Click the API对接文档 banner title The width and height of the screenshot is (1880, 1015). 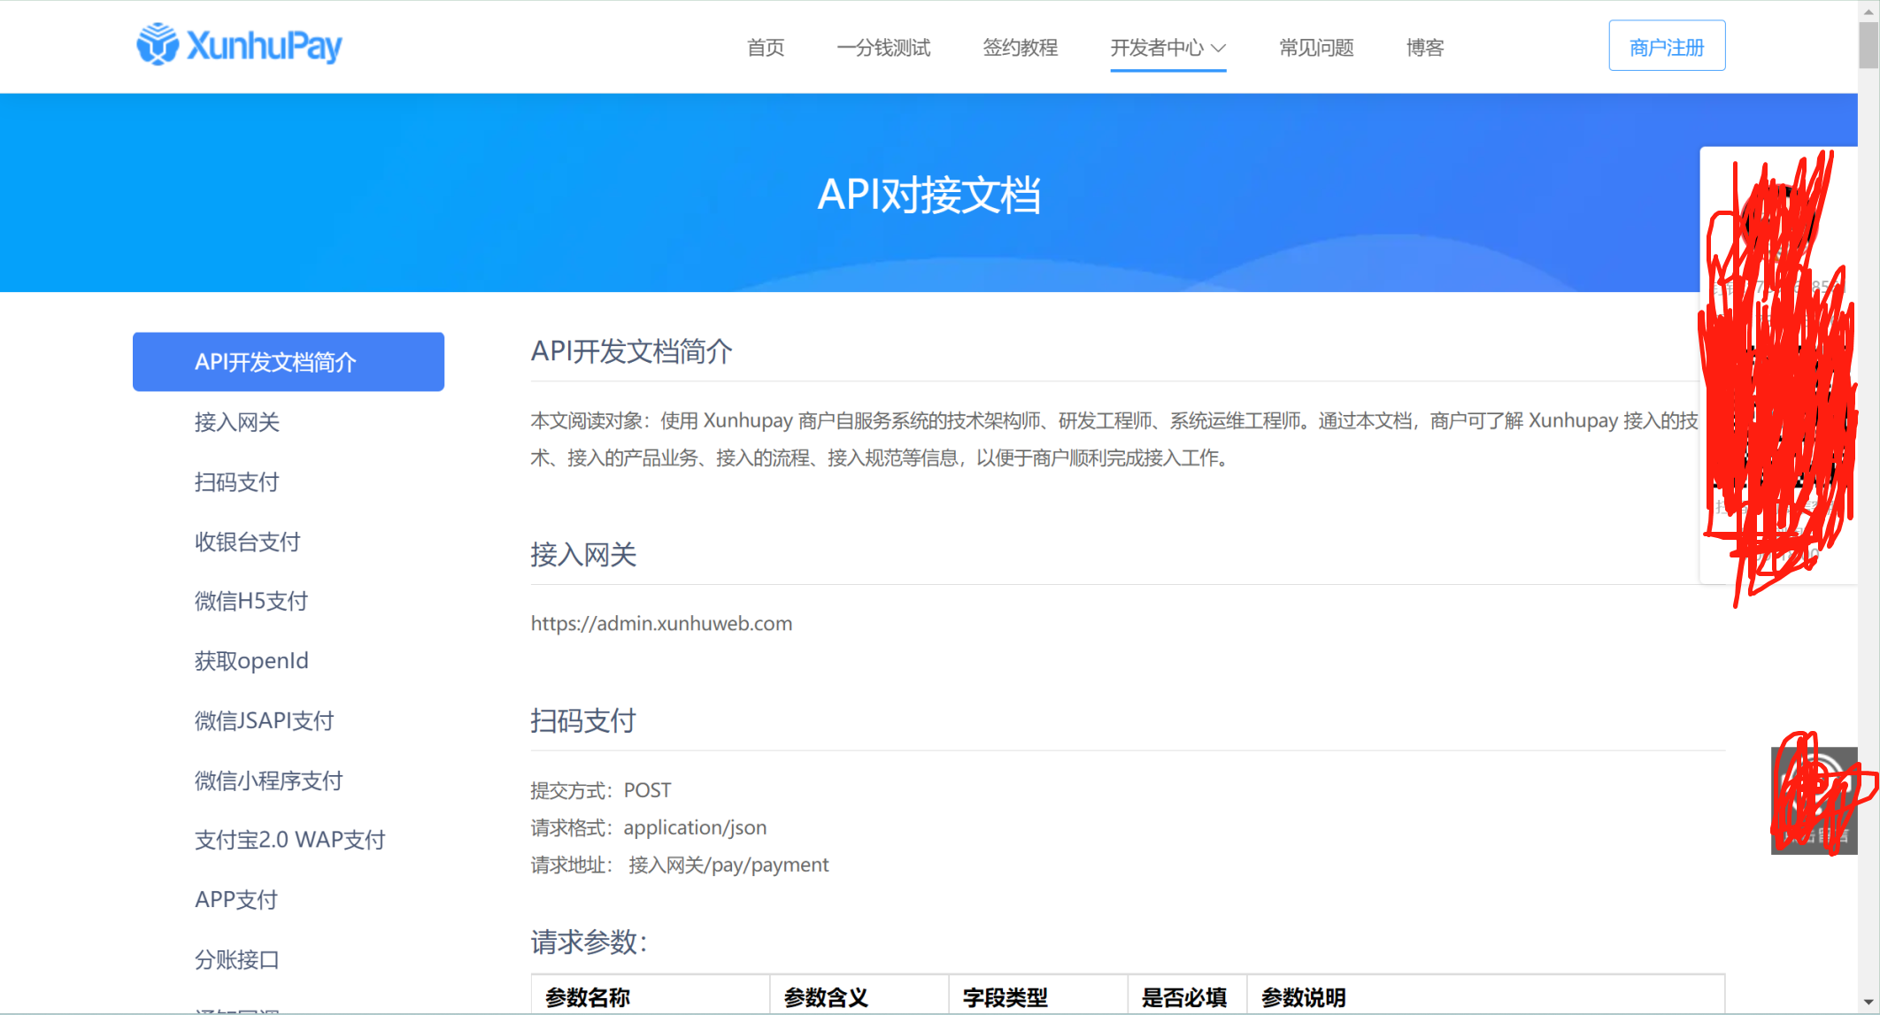(928, 195)
